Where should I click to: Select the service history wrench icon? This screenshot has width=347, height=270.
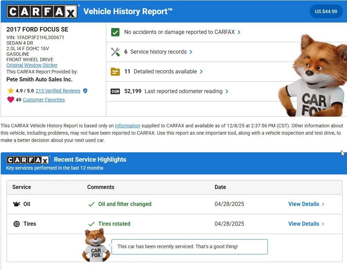[x=116, y=52]
